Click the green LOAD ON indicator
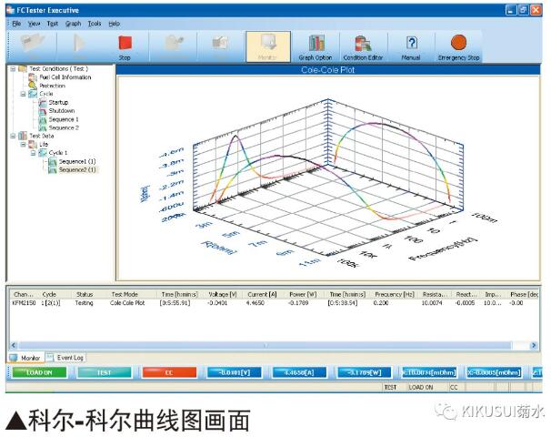 [x=39, y=372]
